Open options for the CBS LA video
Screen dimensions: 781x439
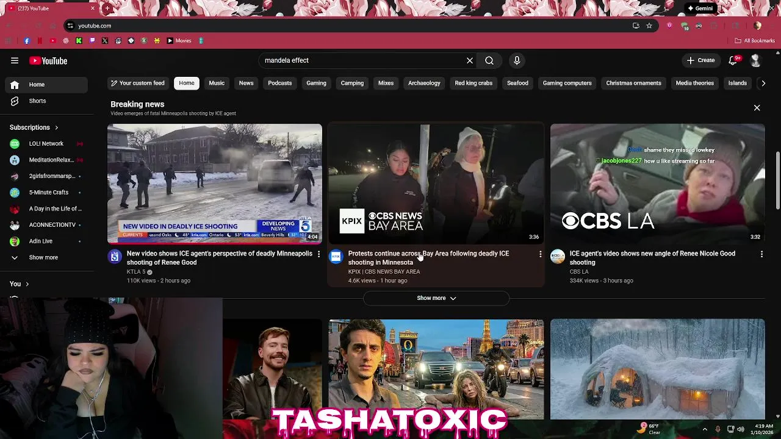(761, 254)
